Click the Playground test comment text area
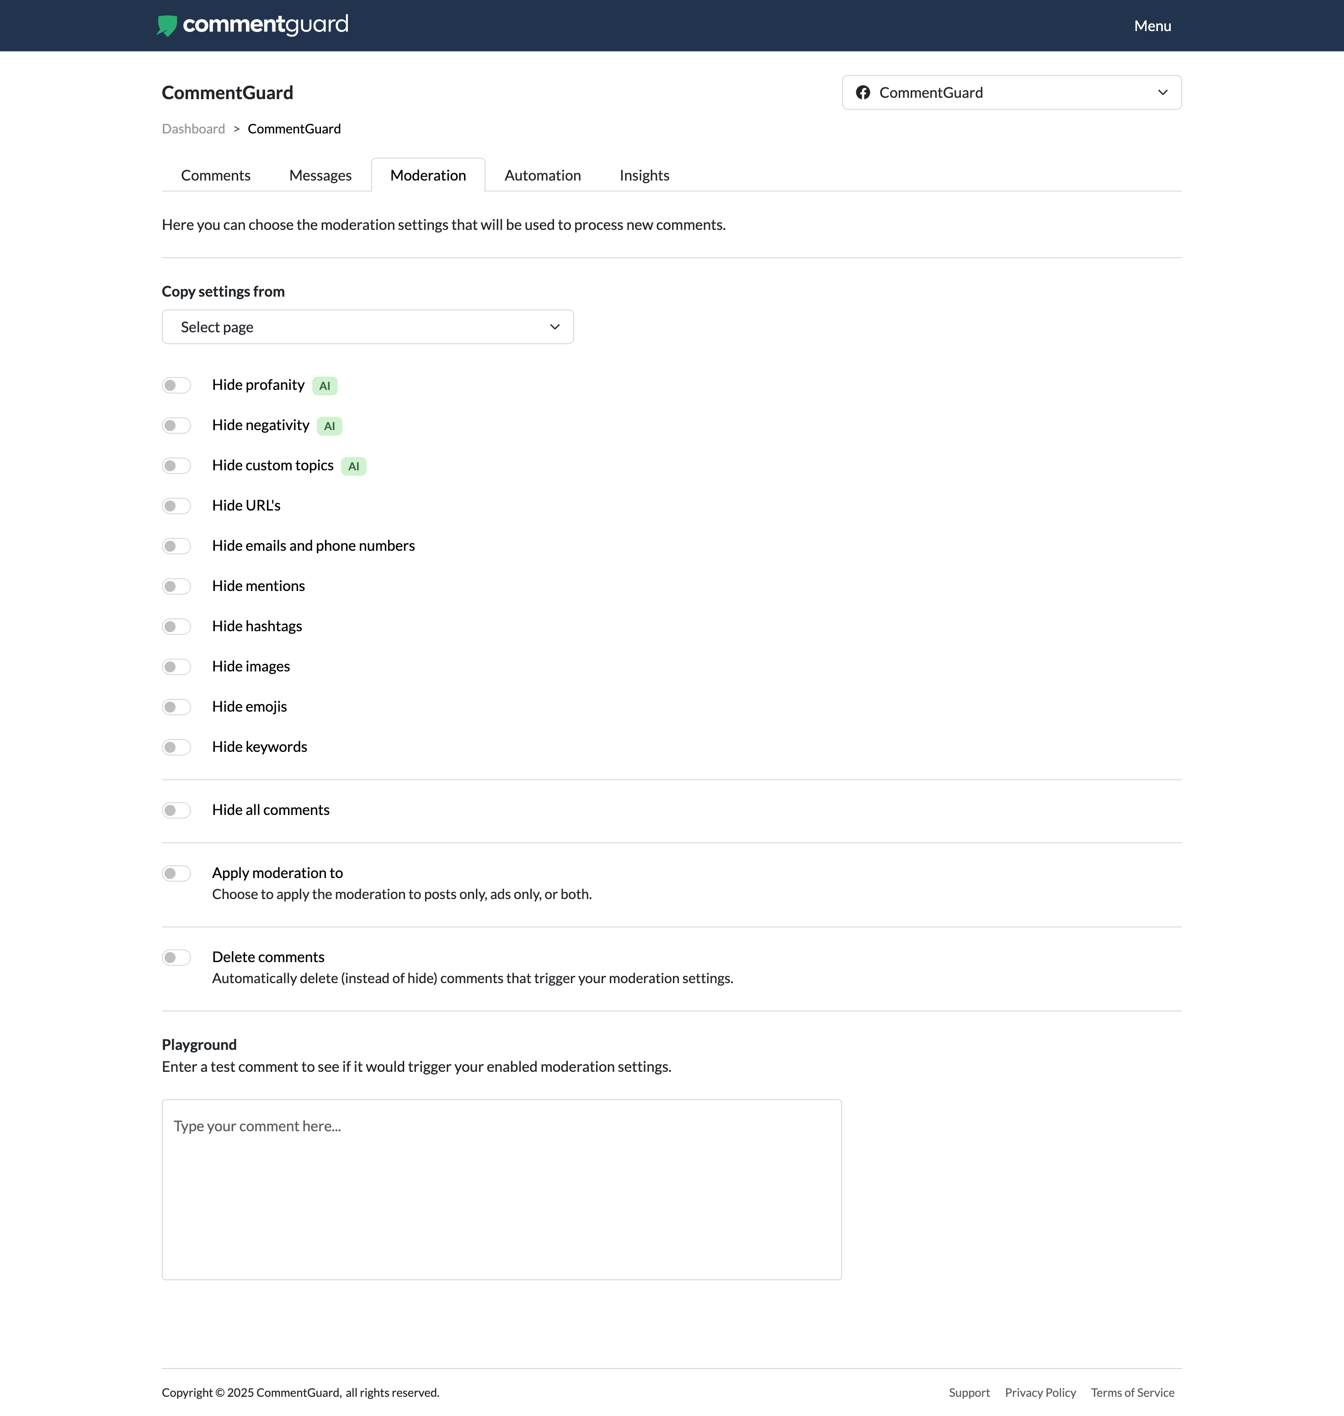 (501, 1189)
